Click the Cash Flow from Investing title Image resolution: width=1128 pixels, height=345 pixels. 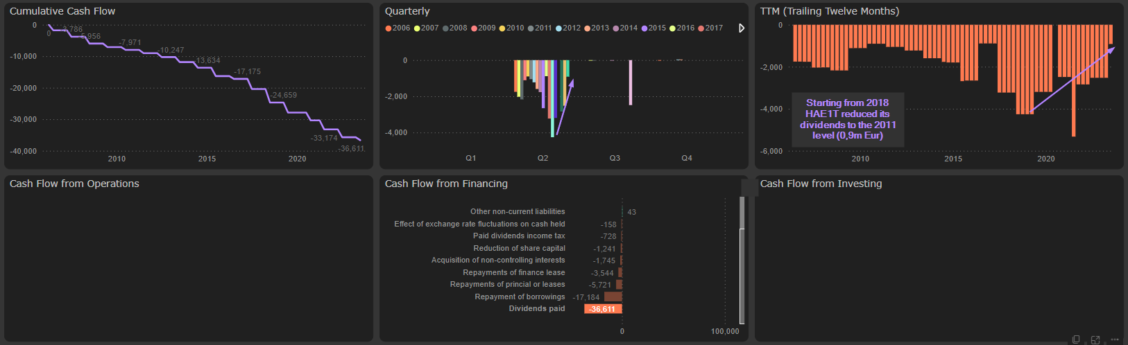point(821,184)
